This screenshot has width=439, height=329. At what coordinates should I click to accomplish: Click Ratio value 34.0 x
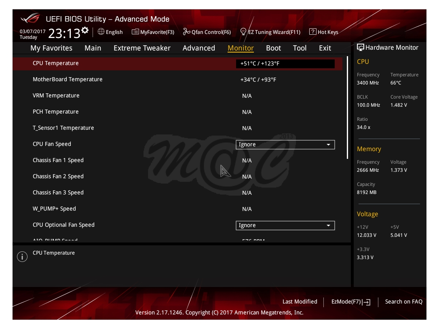click(363, 127)
